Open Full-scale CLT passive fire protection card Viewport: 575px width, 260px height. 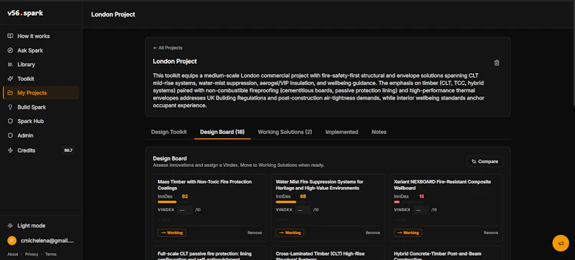coord(209,253)
